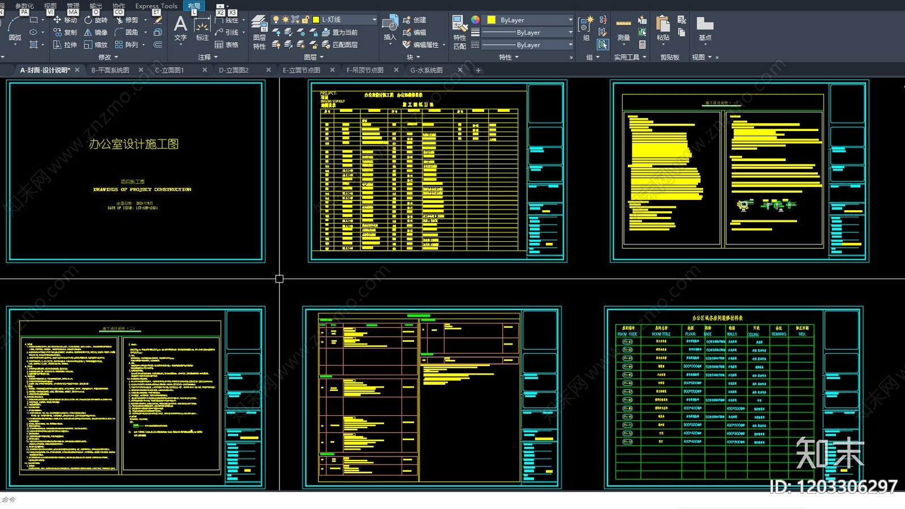Click the 匹配图层 button
This screenshot has height=509, width=905.
click(x=339, y=45)
